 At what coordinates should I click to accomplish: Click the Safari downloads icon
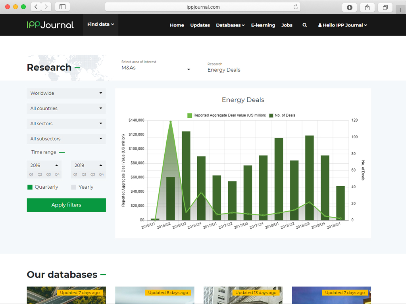click(349, 7)
